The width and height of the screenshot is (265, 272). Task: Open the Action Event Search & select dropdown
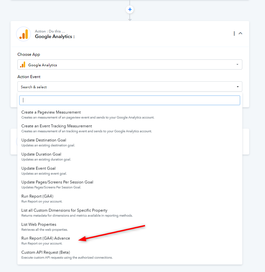[x=130, y=87]
